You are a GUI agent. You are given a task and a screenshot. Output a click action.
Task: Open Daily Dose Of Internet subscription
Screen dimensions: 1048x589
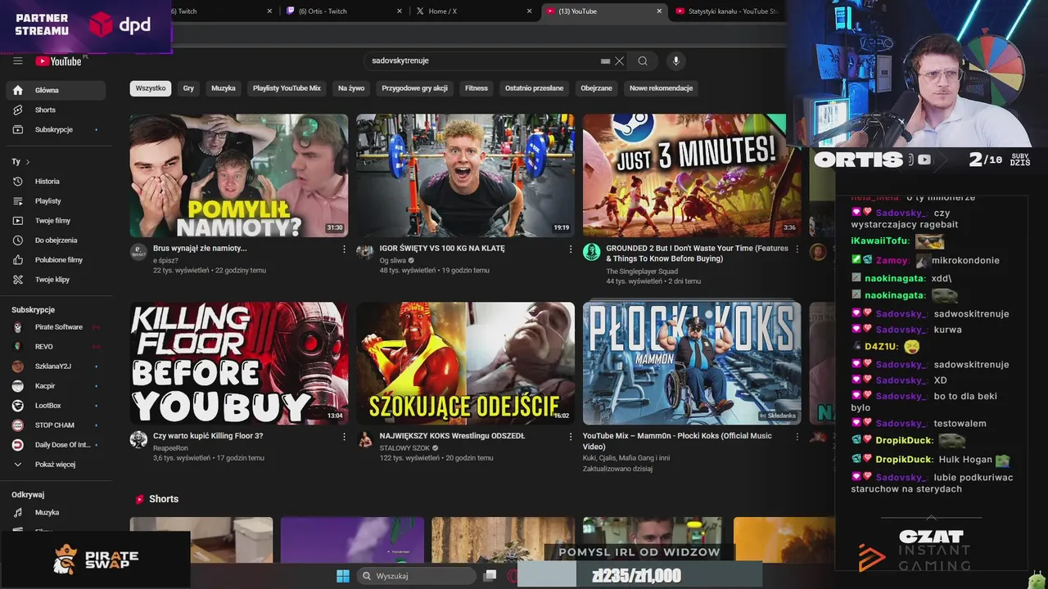click(55, 445)
